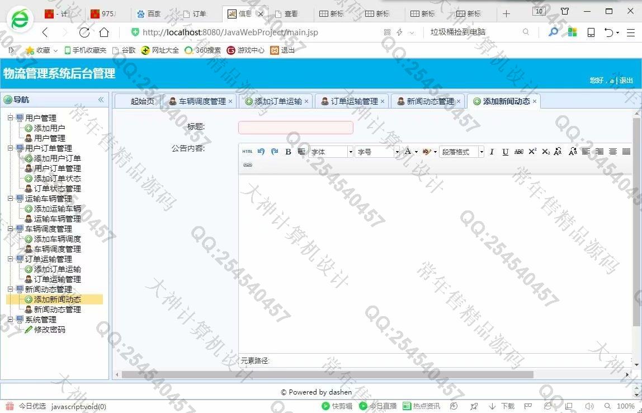Click the redo arrow in editor toolbar
The width and height of the screenshot is (642, 413).
(x=275, y=152)
